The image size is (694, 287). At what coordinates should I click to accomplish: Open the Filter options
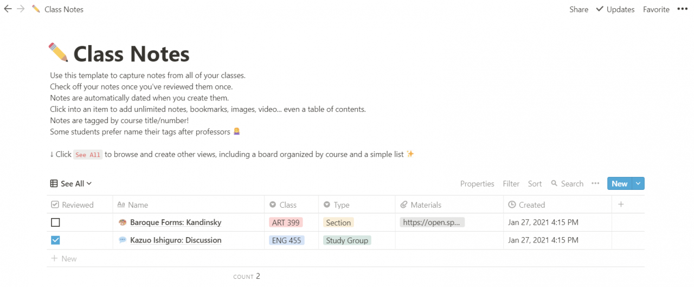click(x=511, y=184)
